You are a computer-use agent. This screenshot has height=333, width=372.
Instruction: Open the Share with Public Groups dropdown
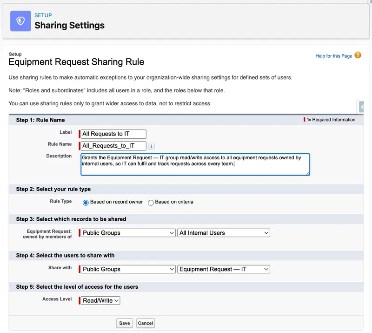pos(128,269)
